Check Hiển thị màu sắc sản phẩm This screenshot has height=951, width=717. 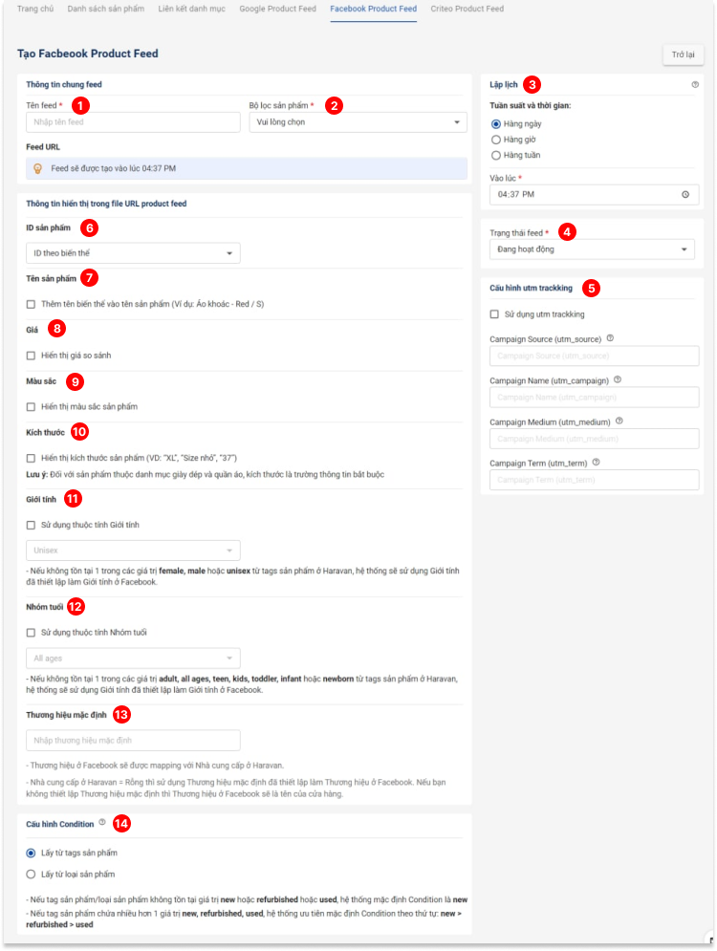[x=31, y=407]
